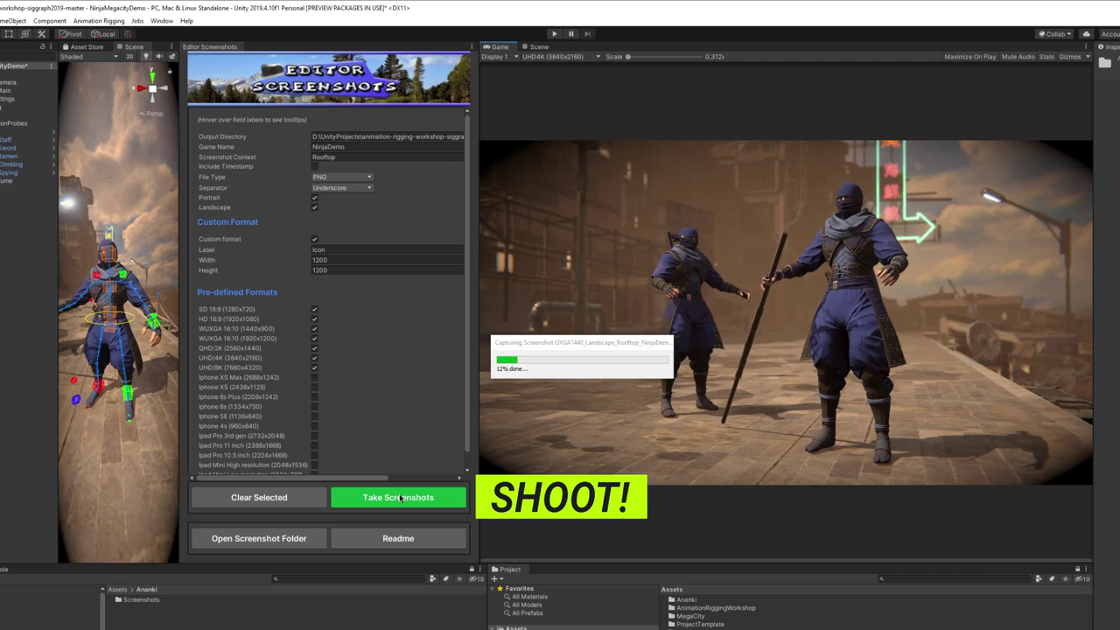Toggle scene effects icon
Viewport: 1120px width, 630px height.
tap(171, 57)
